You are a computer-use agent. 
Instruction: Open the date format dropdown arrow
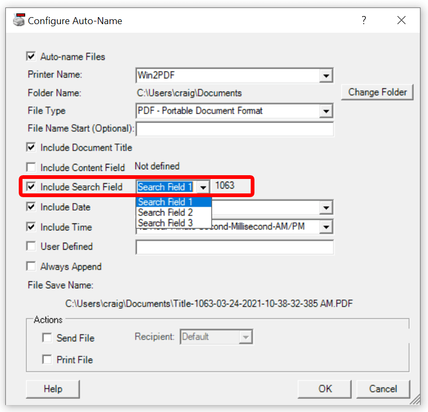click(x=326, y=208)
